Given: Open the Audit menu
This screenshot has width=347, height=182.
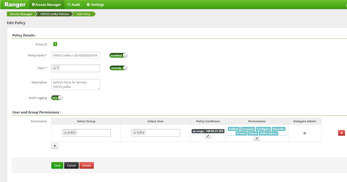Looking at the screenshot, I should point(74,5).
